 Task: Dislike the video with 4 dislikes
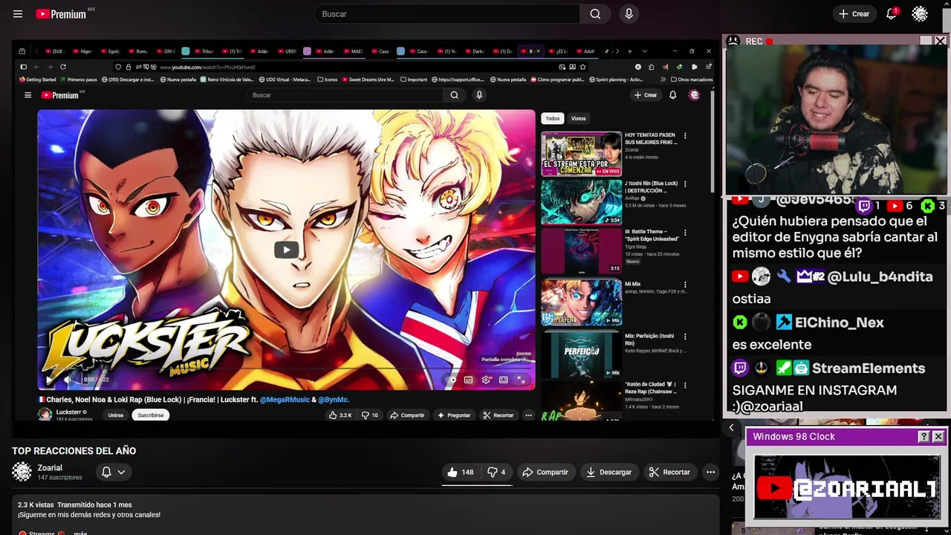[496, 472]
